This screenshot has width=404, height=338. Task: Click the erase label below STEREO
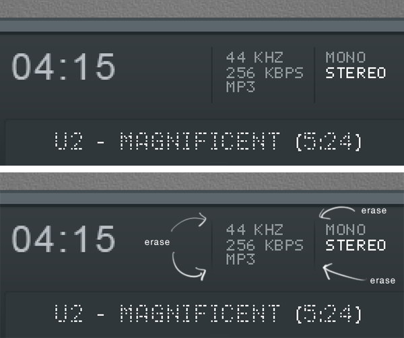click(x=382, y=280)
